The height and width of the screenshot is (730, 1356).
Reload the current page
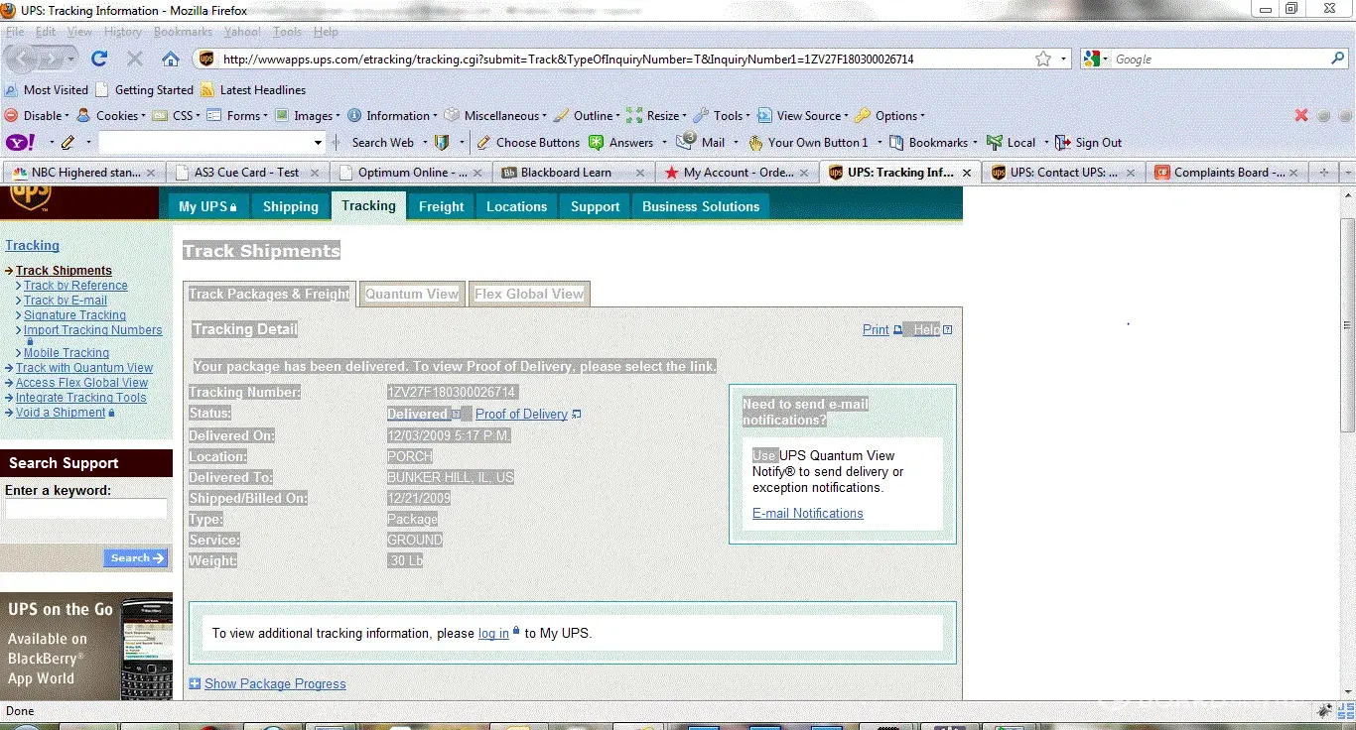[99, 59]
